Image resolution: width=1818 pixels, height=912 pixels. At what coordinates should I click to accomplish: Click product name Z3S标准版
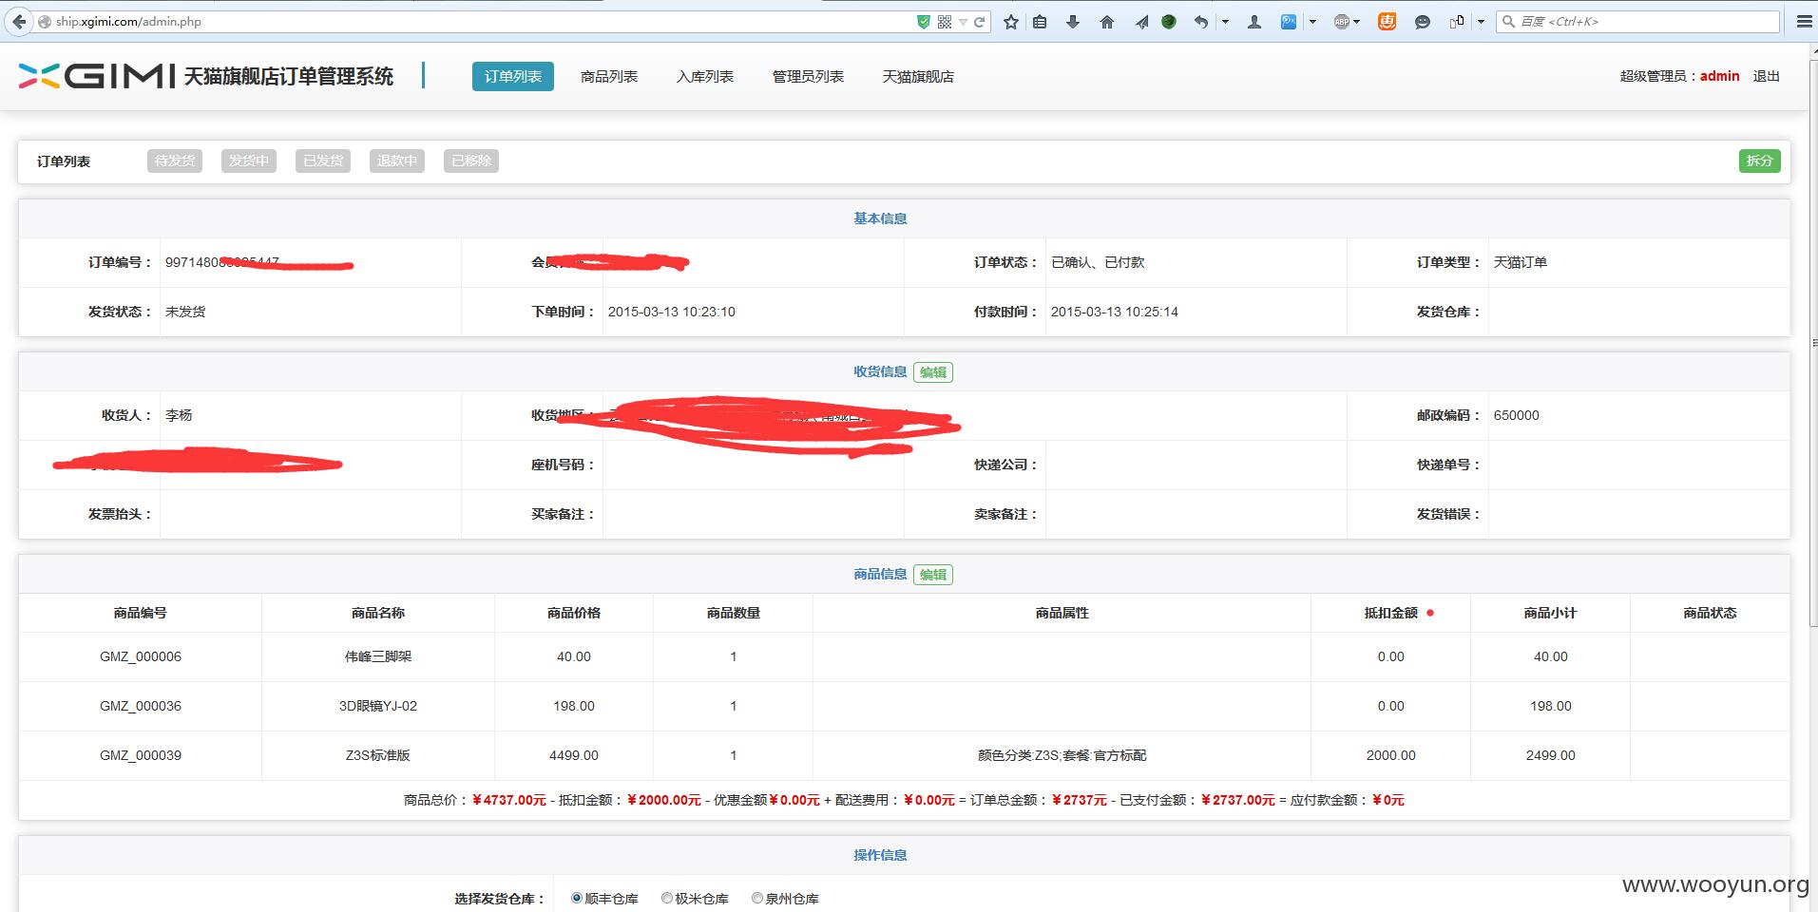click(378, 755)
